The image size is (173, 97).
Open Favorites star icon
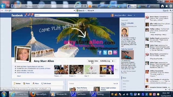tap(167, 6)
